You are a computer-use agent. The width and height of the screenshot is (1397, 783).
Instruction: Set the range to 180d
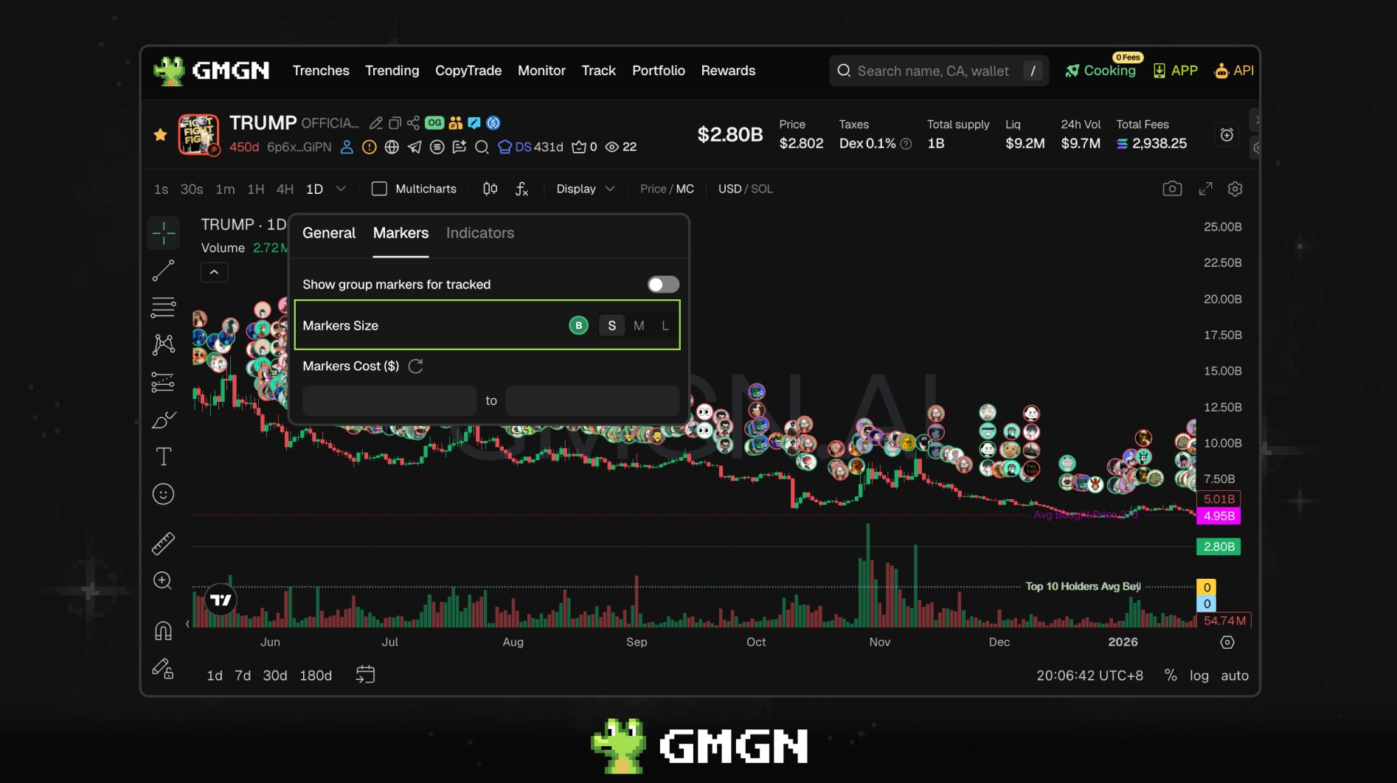tap(316, 675)
